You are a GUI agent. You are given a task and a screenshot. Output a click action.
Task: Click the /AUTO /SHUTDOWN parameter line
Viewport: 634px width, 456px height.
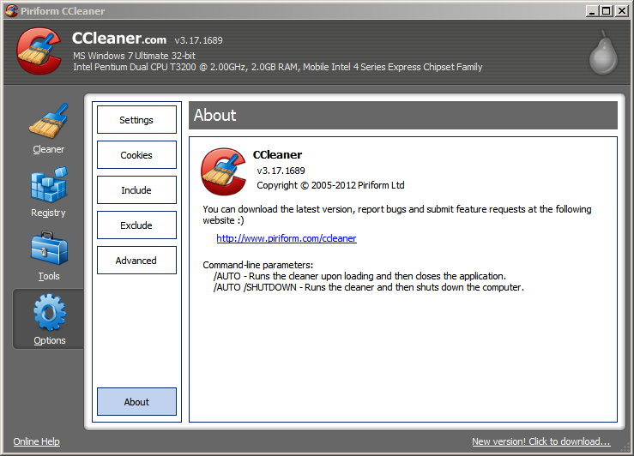(x=368, y=287)
